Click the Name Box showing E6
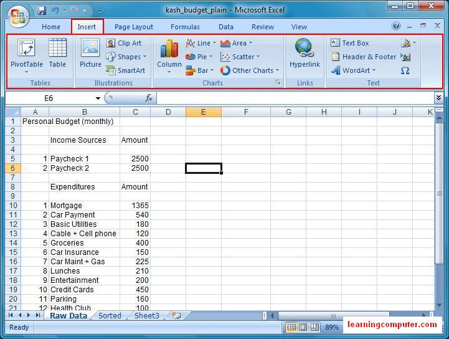The width and height of the screenshot is (449, 339). pos(49,98)
